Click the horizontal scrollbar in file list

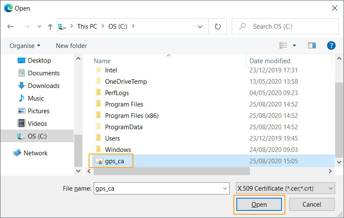169,171
